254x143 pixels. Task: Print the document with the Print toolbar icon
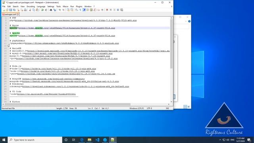(25, 10)
